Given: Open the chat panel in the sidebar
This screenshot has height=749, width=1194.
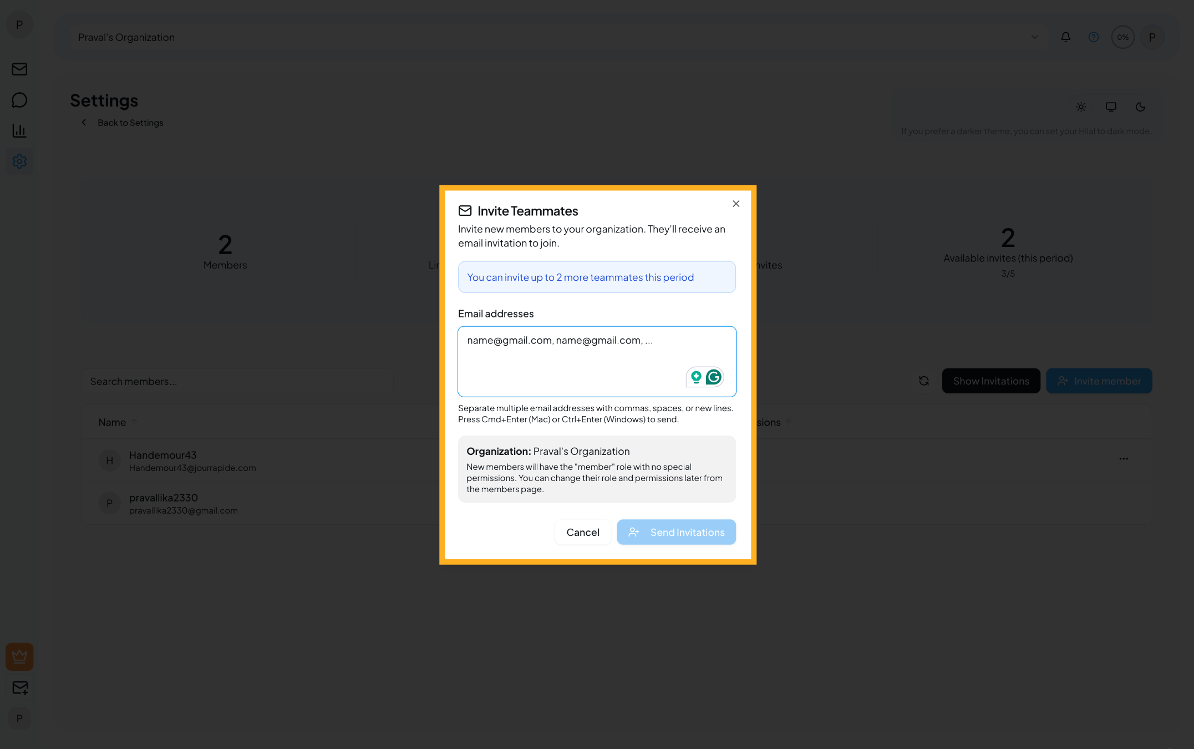Looking at the screenshot, I should [x=19, y=100].
